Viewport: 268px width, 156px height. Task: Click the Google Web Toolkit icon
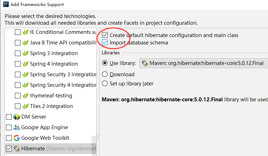pyautogui.click(x=17, y=138)
